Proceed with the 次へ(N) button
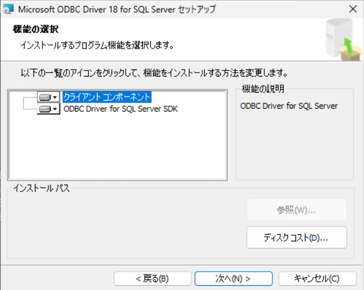The width and height of the screenshot is (364, 290). pos(234,278)
